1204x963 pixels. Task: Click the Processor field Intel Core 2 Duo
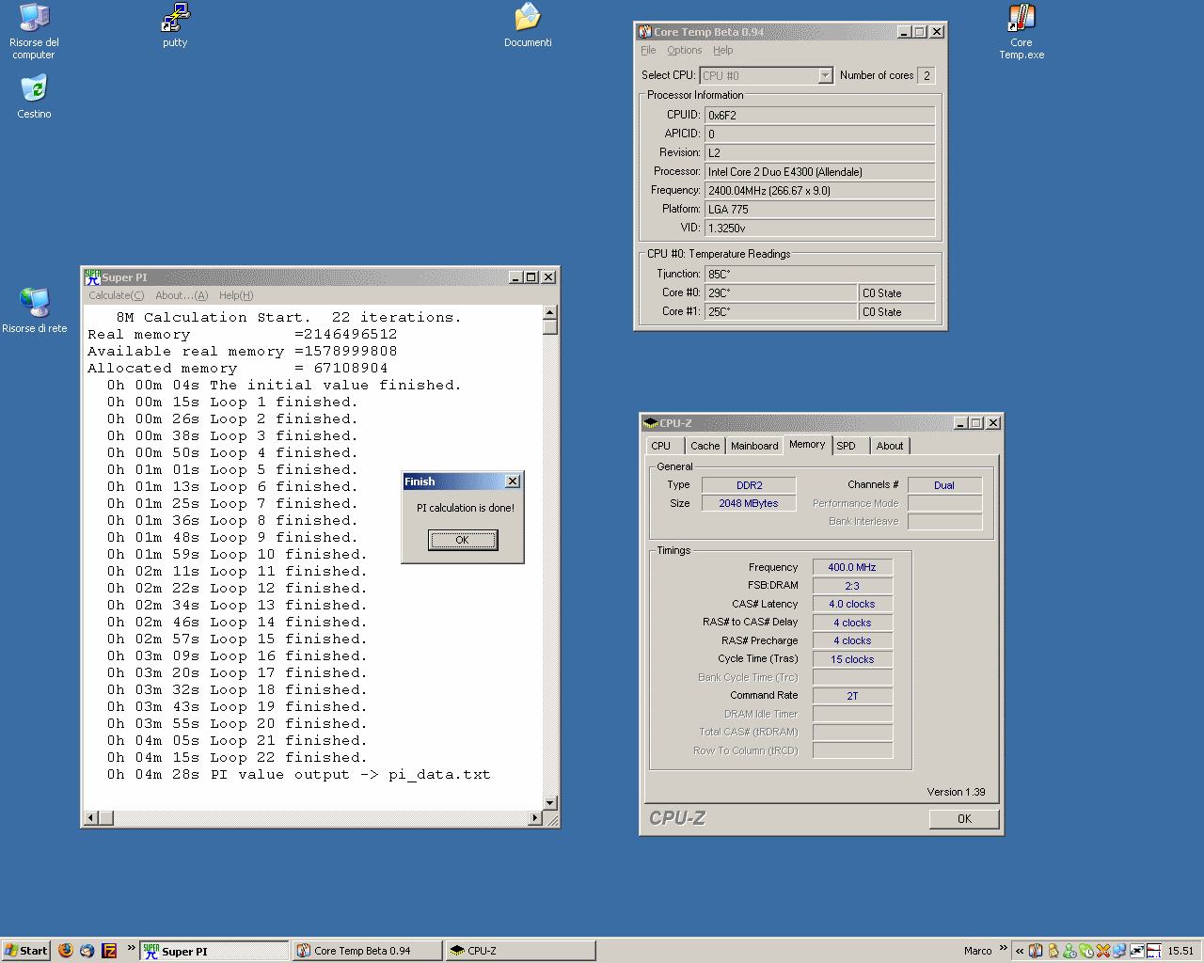(820, 171)
